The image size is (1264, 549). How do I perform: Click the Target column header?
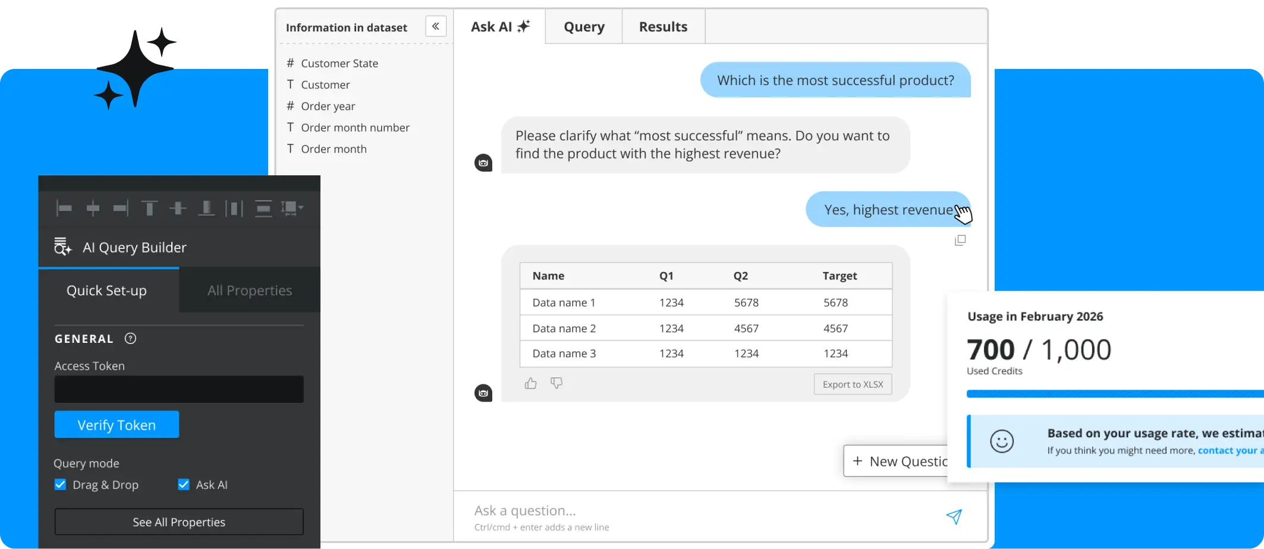pos(839,276)
